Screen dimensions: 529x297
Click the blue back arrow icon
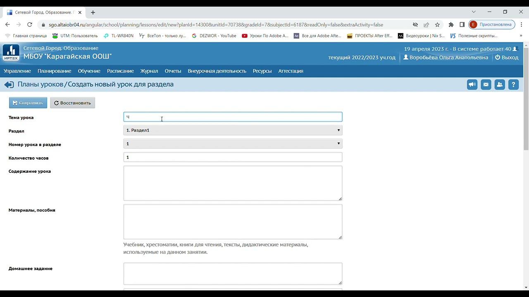(9, 85)
